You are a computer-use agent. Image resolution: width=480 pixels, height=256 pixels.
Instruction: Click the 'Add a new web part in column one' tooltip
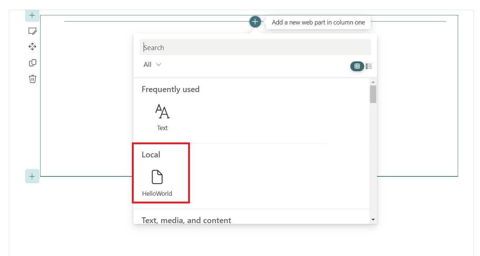318,22
